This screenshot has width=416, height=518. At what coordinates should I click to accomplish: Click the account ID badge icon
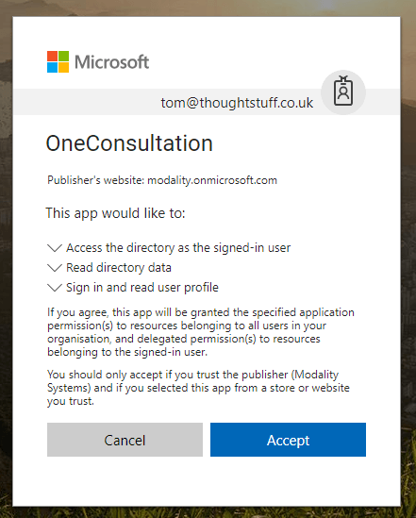click(343, 92)
